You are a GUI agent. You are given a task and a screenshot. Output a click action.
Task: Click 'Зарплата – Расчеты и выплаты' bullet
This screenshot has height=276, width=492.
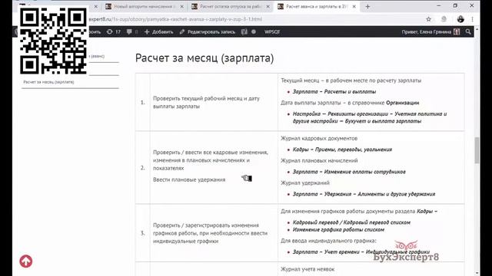pyautogui.click(x=334, y=92)
